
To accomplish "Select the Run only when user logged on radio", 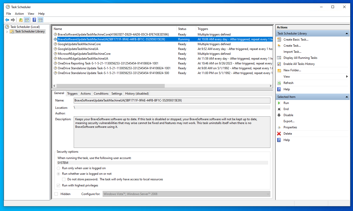I will click(x=59, y=168).
